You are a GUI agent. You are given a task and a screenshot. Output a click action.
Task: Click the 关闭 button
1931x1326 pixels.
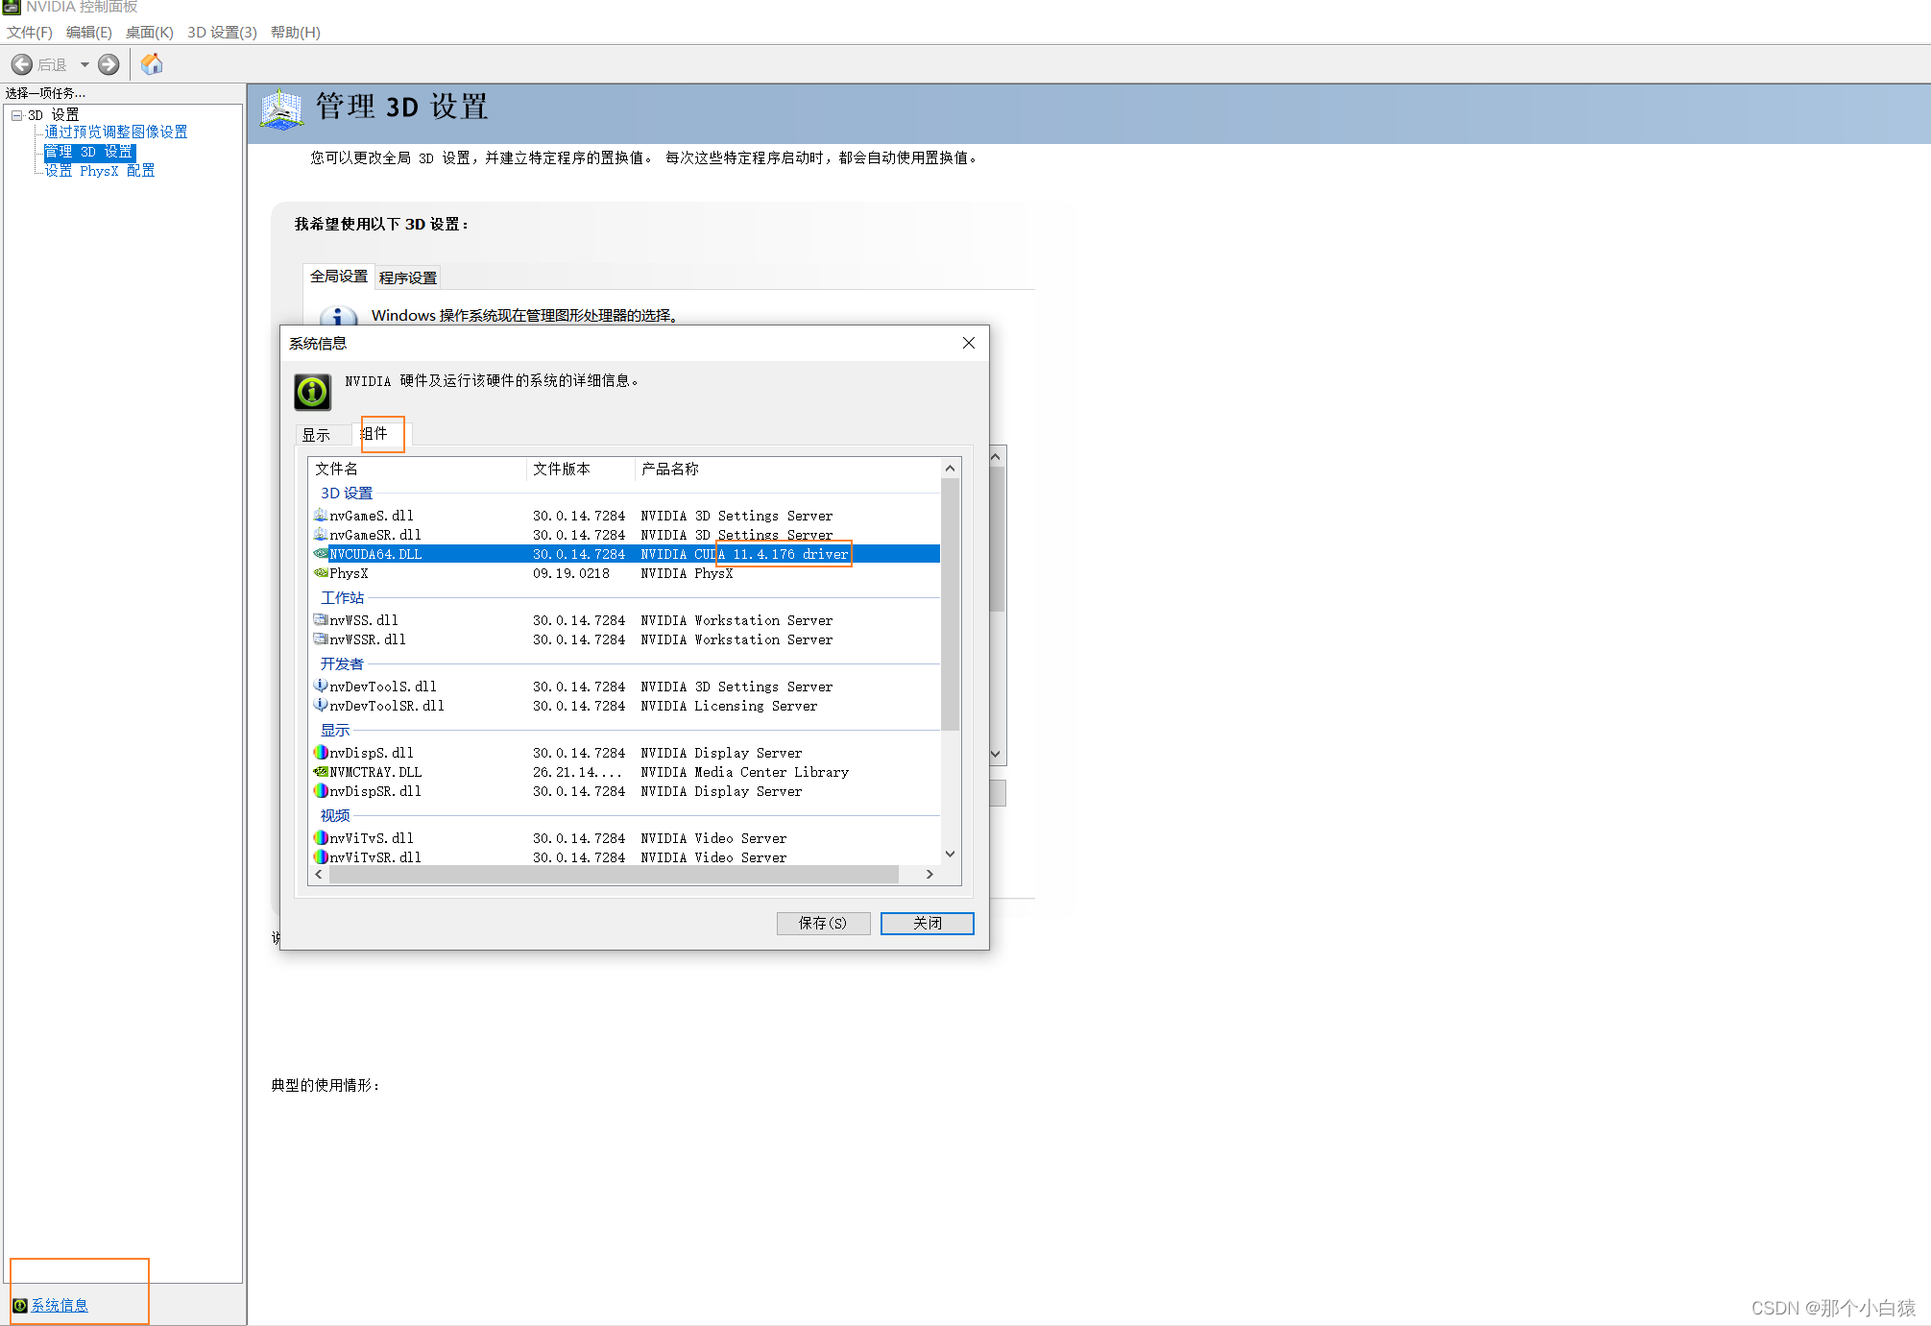pyautogui.click(x=928, y=923)
